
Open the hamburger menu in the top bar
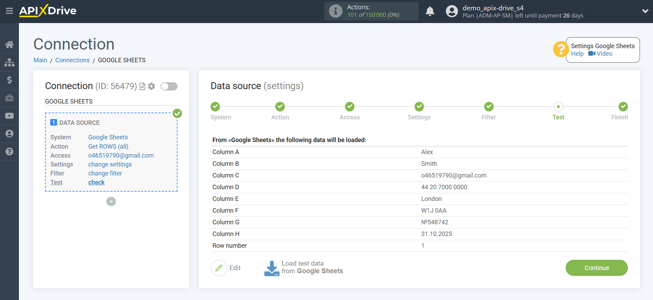point(9,11)
